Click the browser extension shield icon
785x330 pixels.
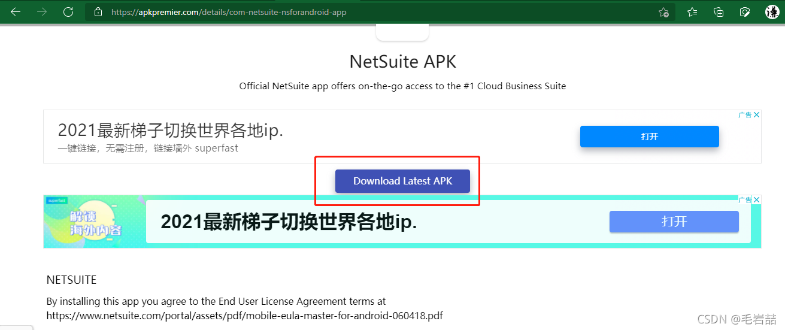(x=745, y=12)
